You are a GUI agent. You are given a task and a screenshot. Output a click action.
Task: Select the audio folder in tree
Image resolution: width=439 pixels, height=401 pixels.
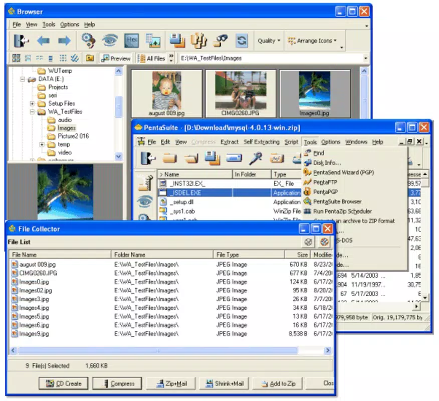65,120
